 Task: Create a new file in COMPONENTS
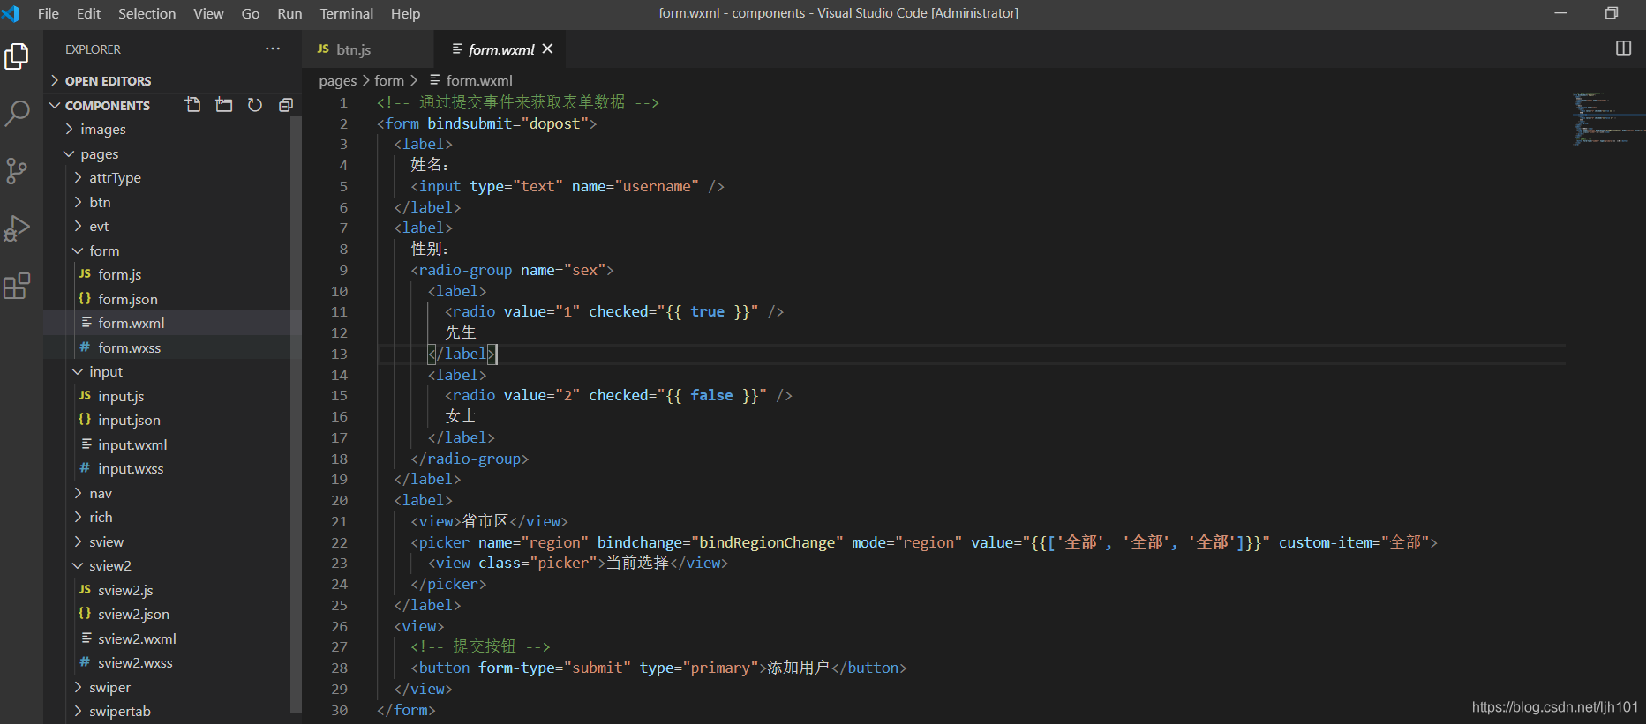[x=193, y=105]
